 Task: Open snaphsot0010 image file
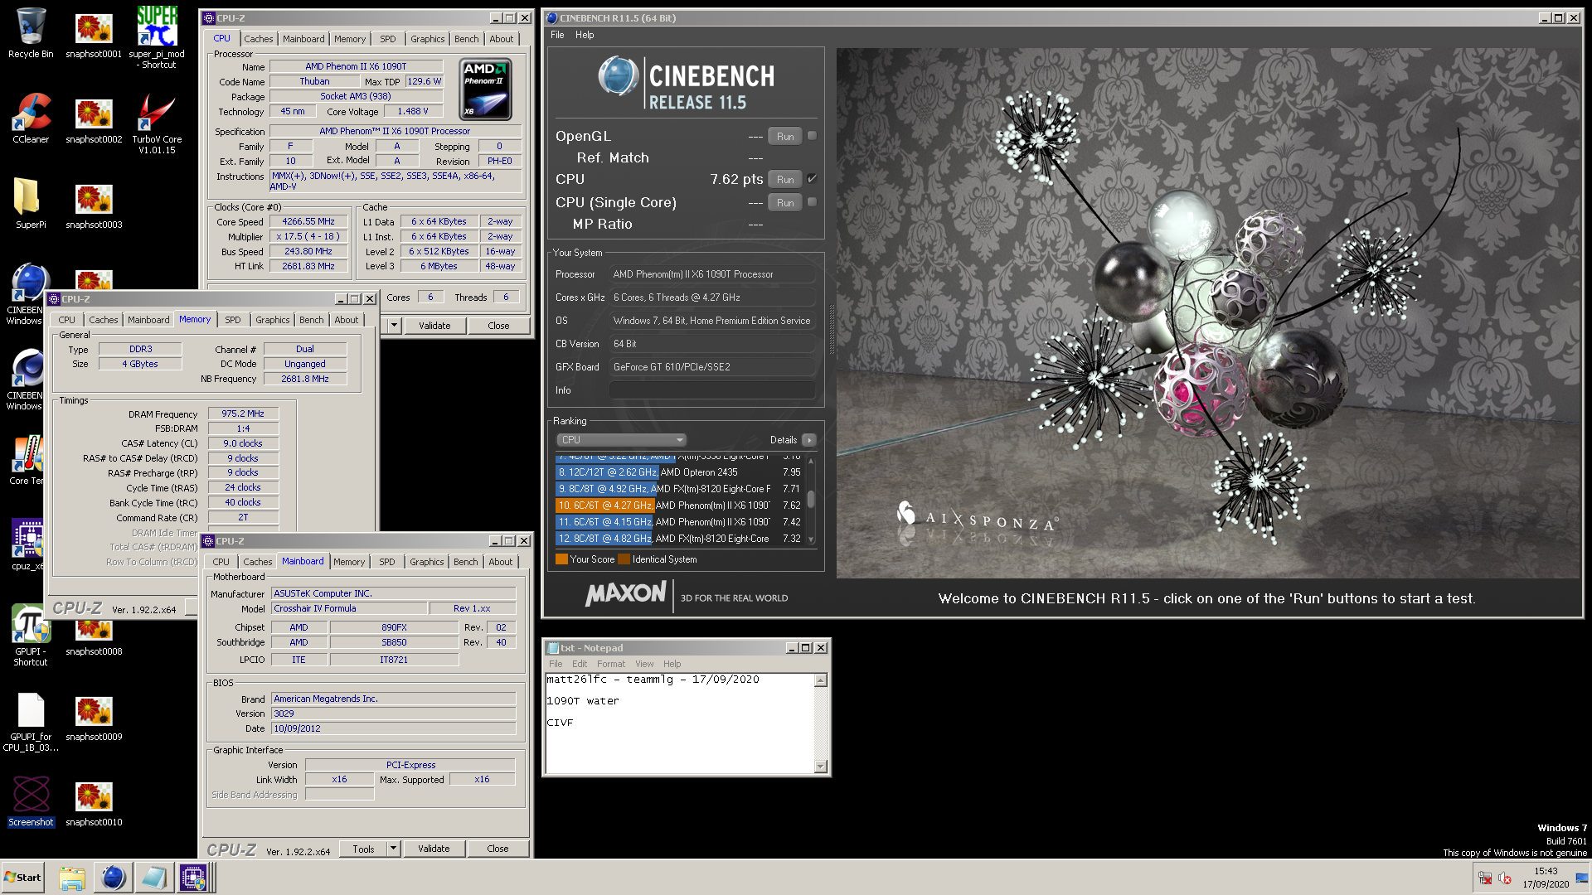click(x=94, y=802)
